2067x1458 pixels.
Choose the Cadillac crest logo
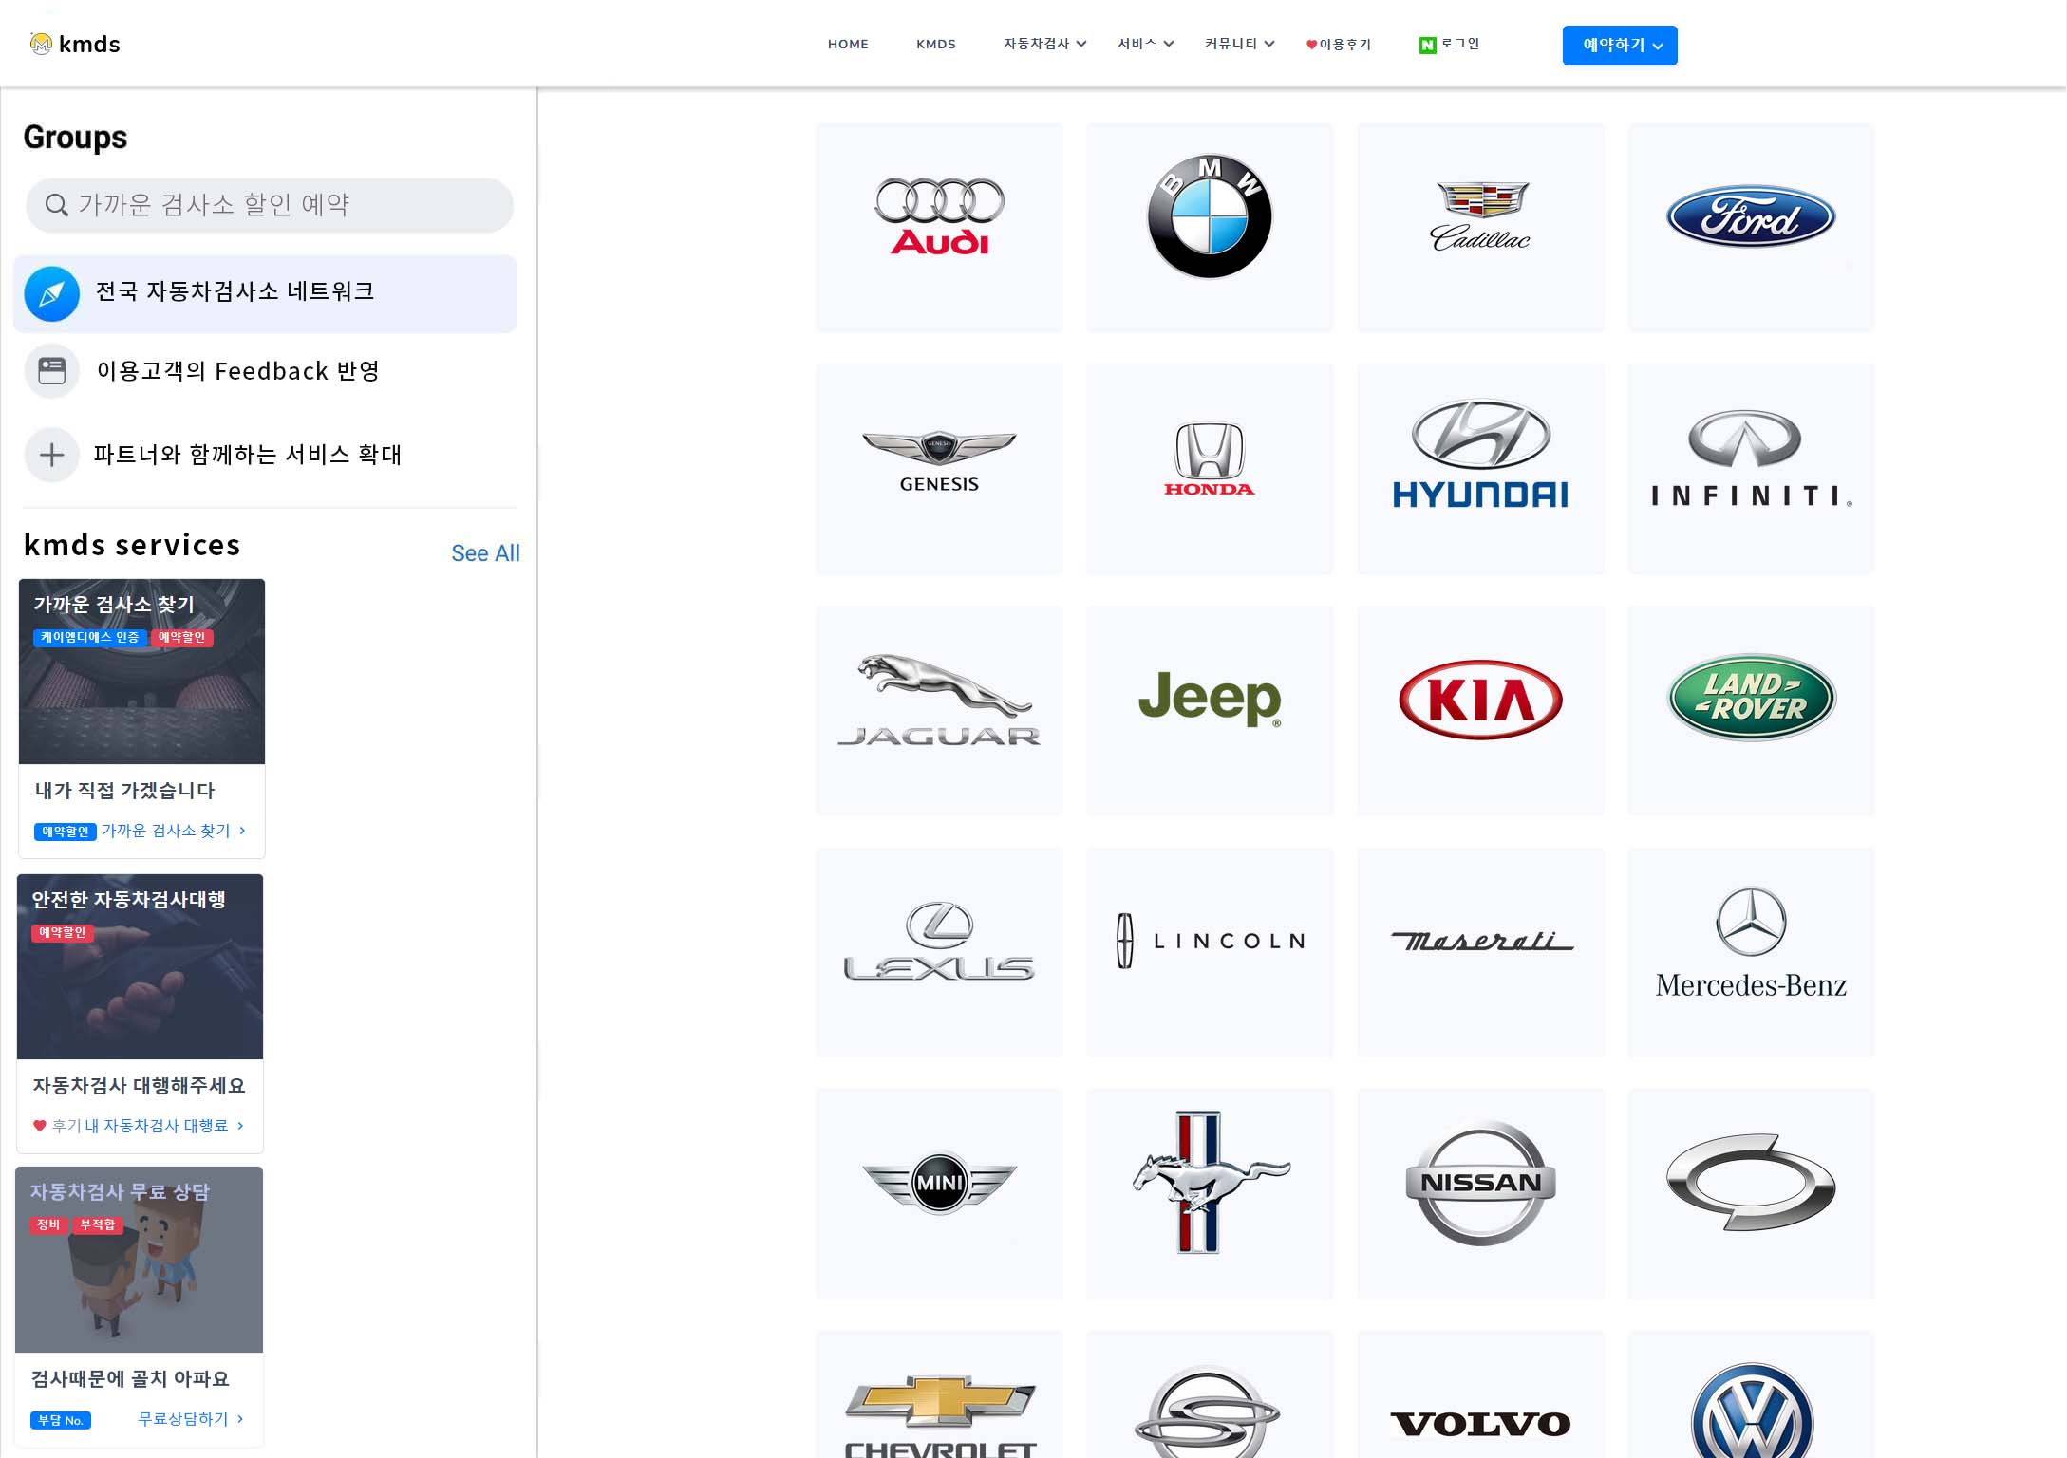click(1480, 216)
